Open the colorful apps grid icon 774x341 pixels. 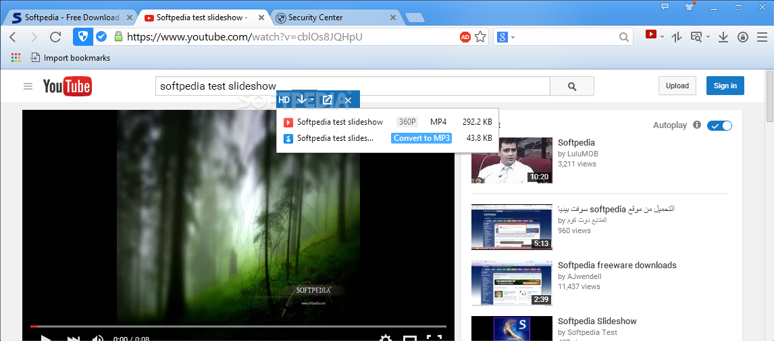16,58
